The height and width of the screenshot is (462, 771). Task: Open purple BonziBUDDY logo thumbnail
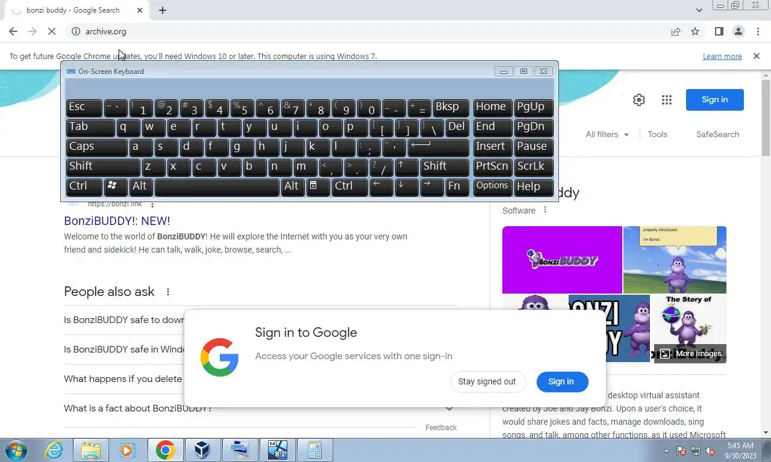point(562,260)
